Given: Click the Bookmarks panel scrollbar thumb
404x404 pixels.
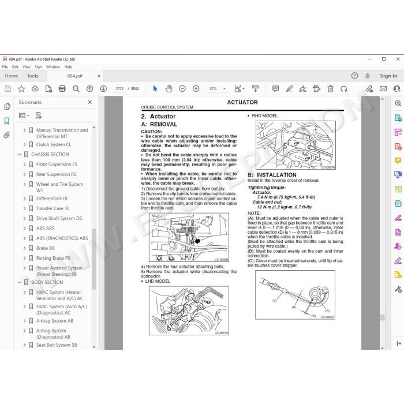Looking at the screenshot, I should [x=93, y=259].
